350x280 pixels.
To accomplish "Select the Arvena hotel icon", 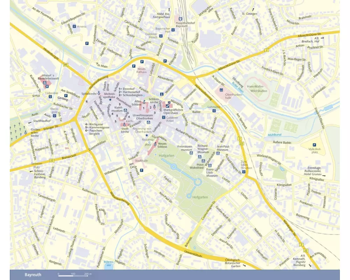I will pos(74,26).
